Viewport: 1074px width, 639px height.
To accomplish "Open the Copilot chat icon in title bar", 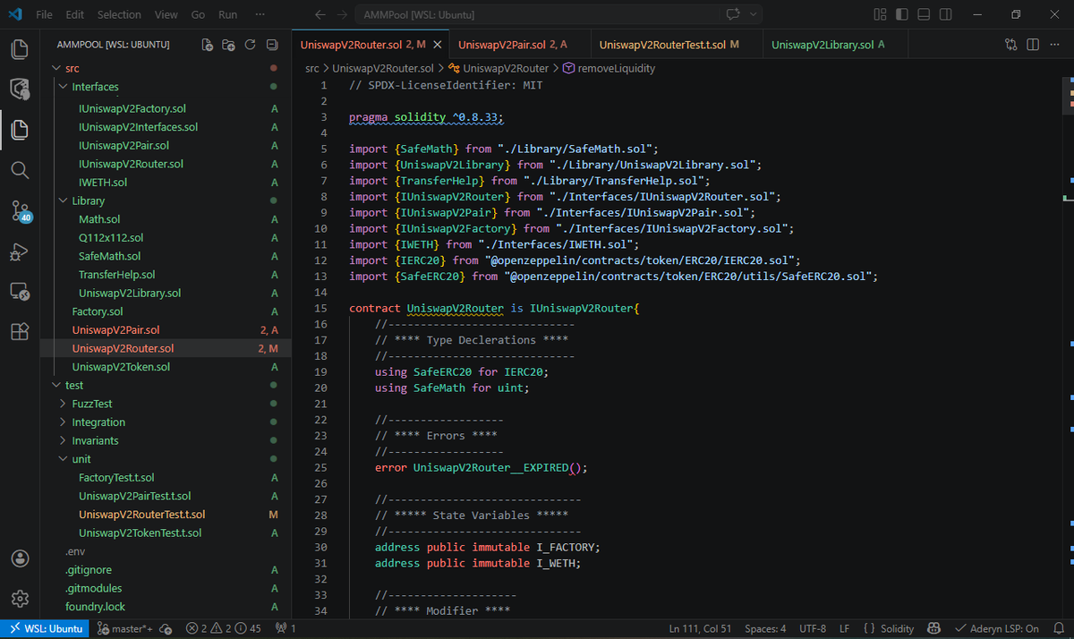I will pos(734,15).
